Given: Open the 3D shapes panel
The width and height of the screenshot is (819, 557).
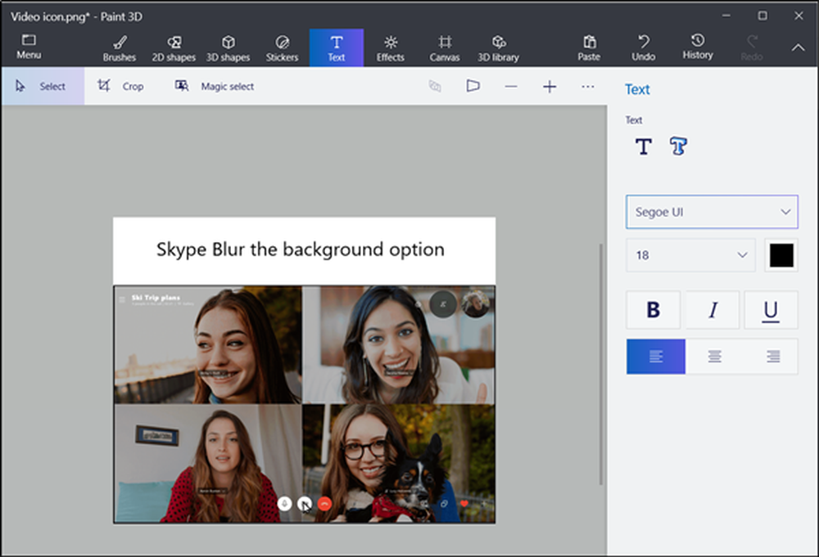Looking at the screenshot, I should pos(229,47).
